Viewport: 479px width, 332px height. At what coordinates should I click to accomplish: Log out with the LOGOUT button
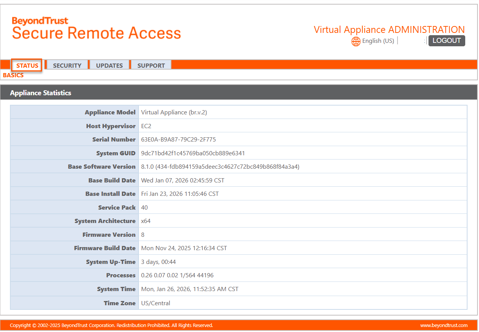tap(446, 41)
